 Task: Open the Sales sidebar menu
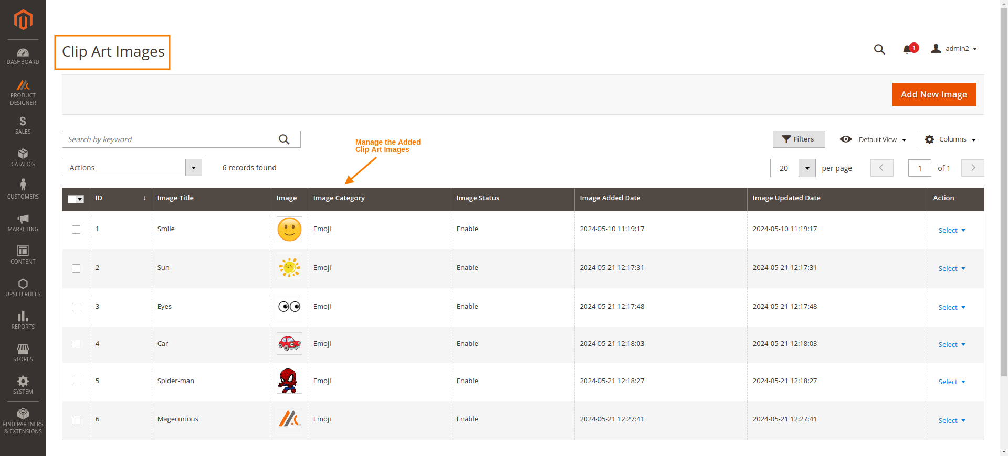23,125
